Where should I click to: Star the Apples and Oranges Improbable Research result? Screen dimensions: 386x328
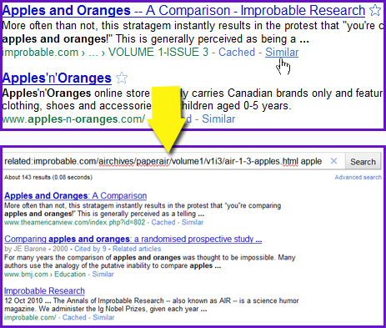(375, 10)
